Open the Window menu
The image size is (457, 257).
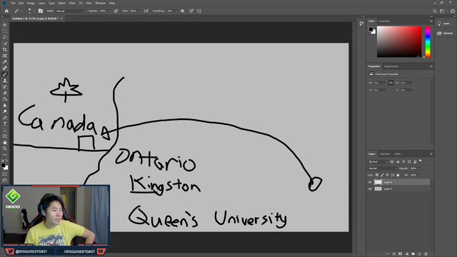tap(100, 3)
